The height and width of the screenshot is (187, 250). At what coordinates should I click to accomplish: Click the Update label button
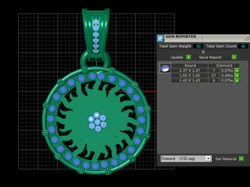click(x=177, y=57)
